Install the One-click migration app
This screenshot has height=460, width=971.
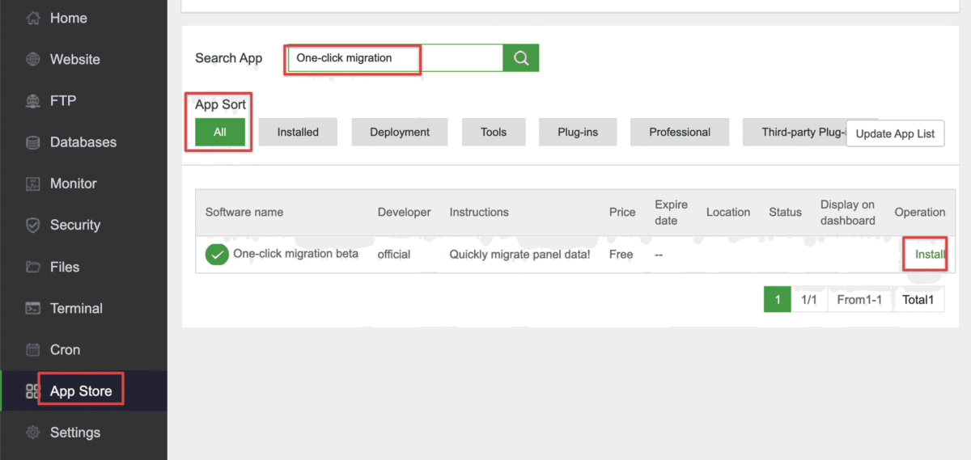[929, 255]
